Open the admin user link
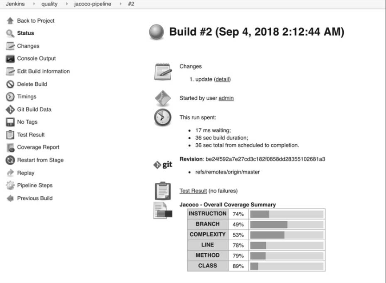The height and width of the screenshot is (283, 386). point(226,98)
